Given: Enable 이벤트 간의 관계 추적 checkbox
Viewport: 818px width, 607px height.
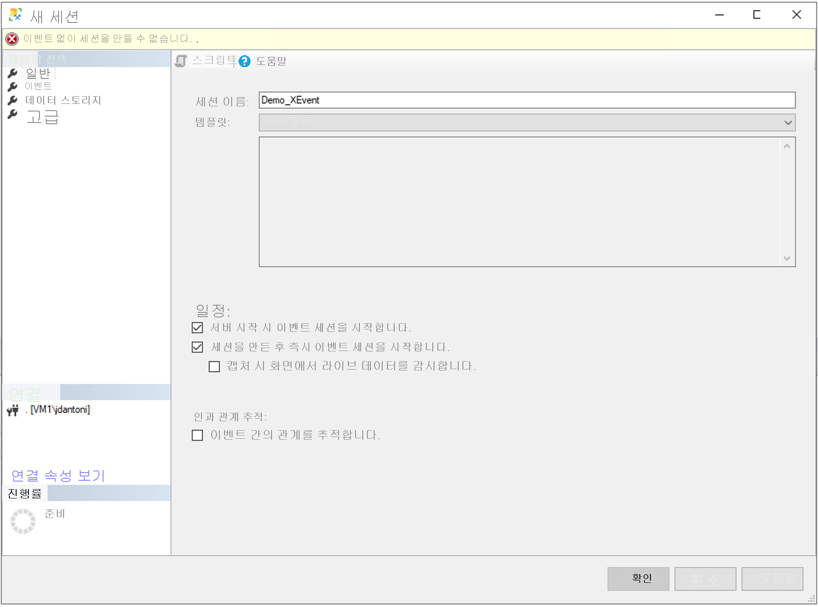Looking at the screenshot, I should [197, 435].
